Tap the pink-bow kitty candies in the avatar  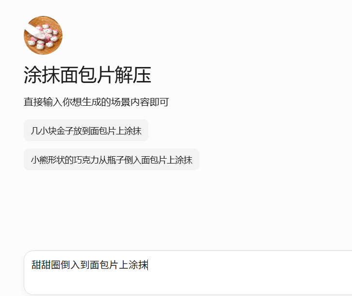(44, 37)
